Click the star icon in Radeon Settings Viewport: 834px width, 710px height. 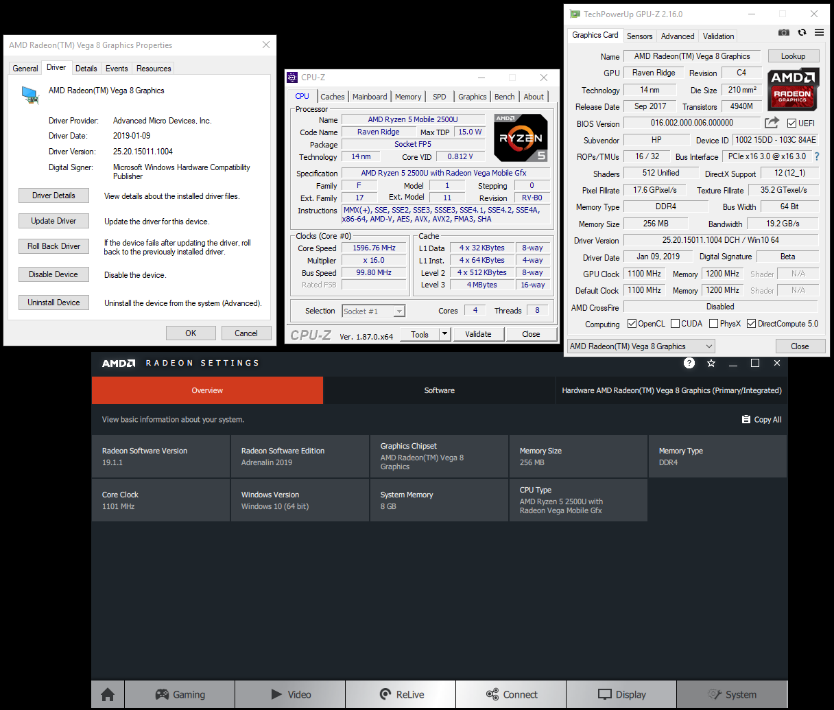coord(711,363)
